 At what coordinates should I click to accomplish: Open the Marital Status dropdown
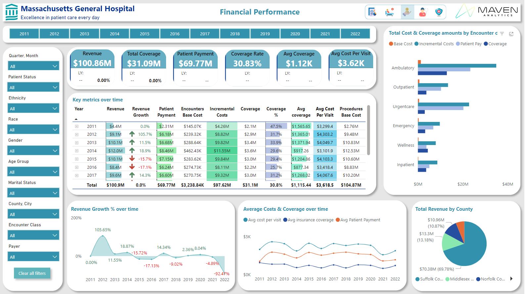point(33,193)
